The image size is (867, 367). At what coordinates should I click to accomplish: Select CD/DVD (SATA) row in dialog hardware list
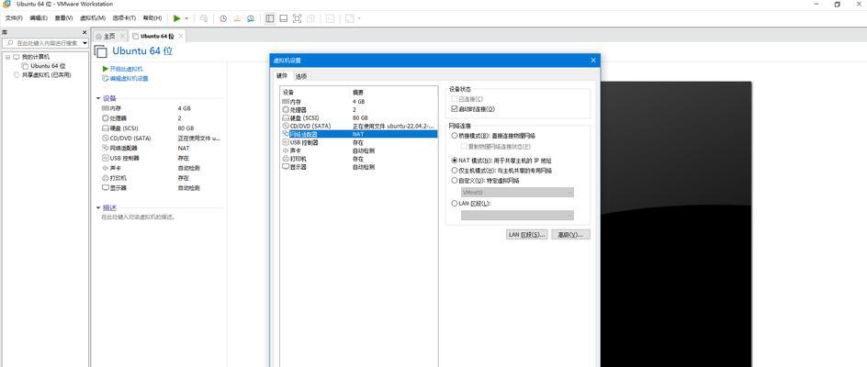tap(359, 126)
